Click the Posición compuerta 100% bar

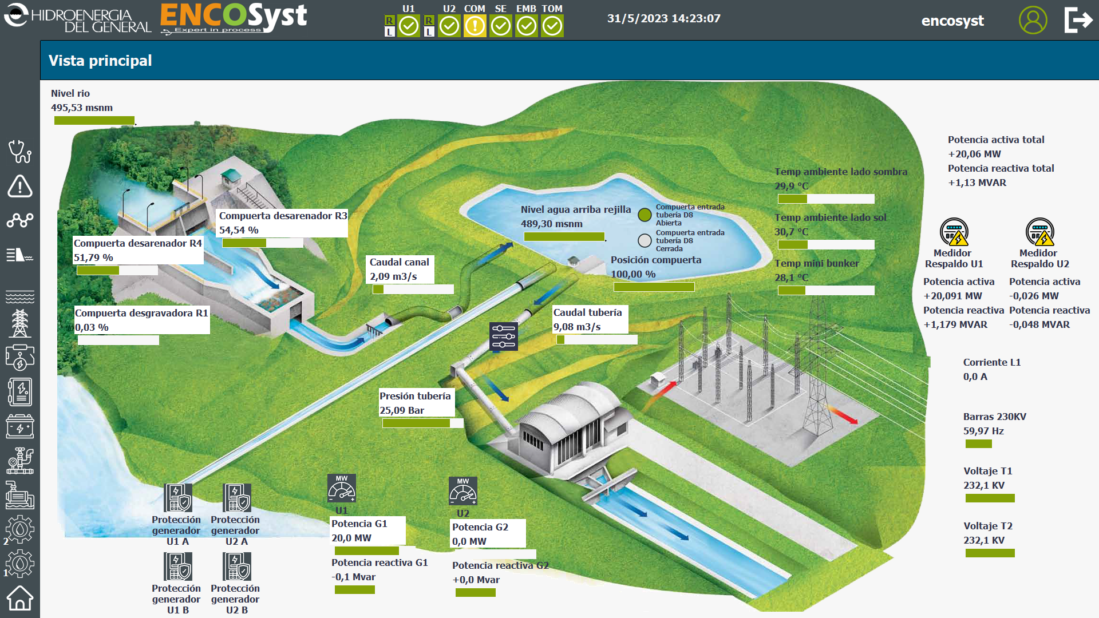coord(654,287)
